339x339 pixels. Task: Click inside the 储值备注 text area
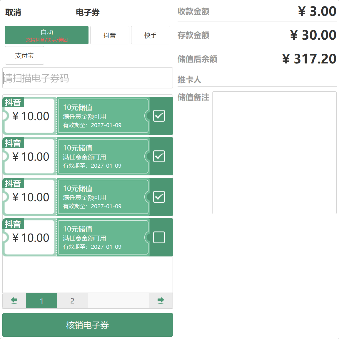coord(274,153)
